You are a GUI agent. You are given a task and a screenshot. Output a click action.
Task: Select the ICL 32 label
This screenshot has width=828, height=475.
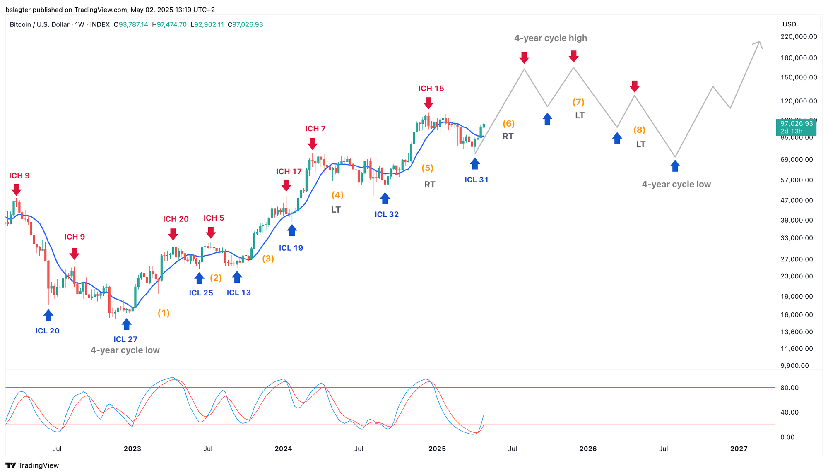pyautogui.click(x=387, y=214)
